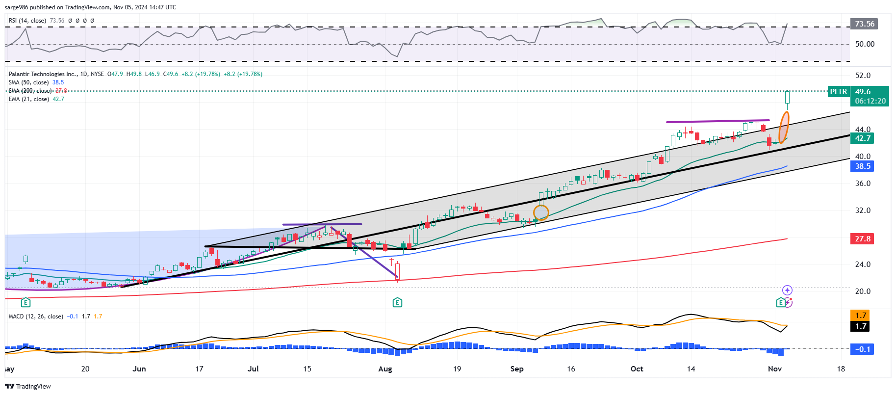Image resolution: width=896 pixels, height=395 pixels.
Task: Click the red 27.8 SMA price tag
Action: 862,239
